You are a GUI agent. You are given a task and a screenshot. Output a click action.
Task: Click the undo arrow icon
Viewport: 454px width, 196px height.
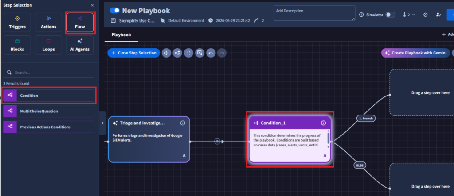[211, 53]
